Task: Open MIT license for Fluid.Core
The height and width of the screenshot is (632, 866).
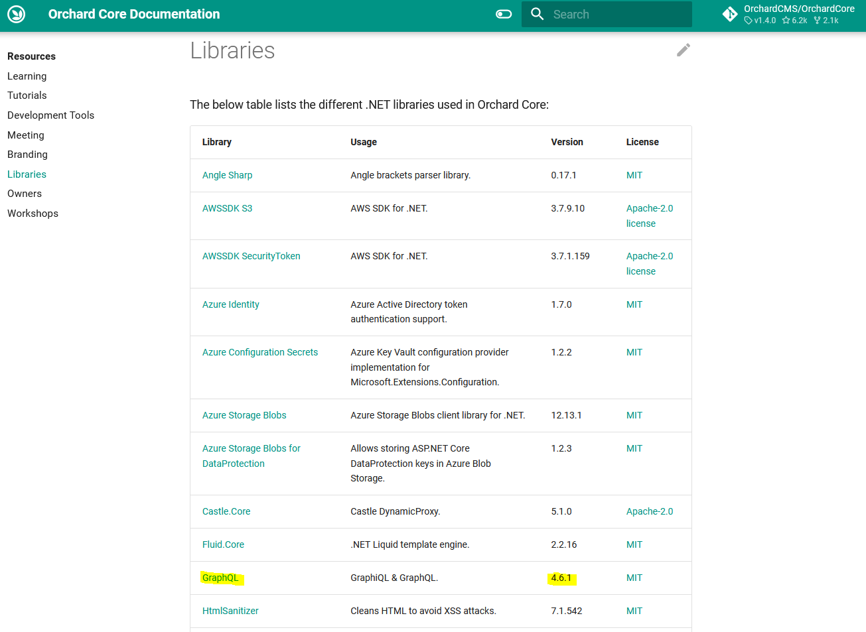Action: pyautogui.click(x=634, y=544)
